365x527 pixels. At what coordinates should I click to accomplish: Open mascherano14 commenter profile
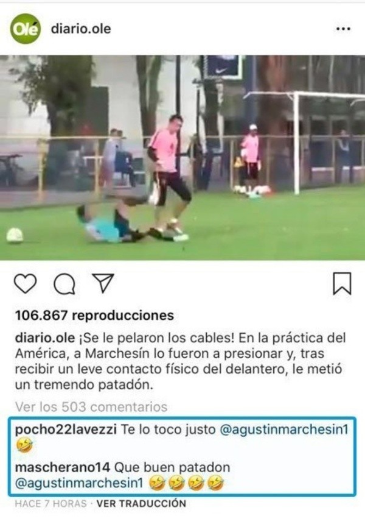coord(63,467)
